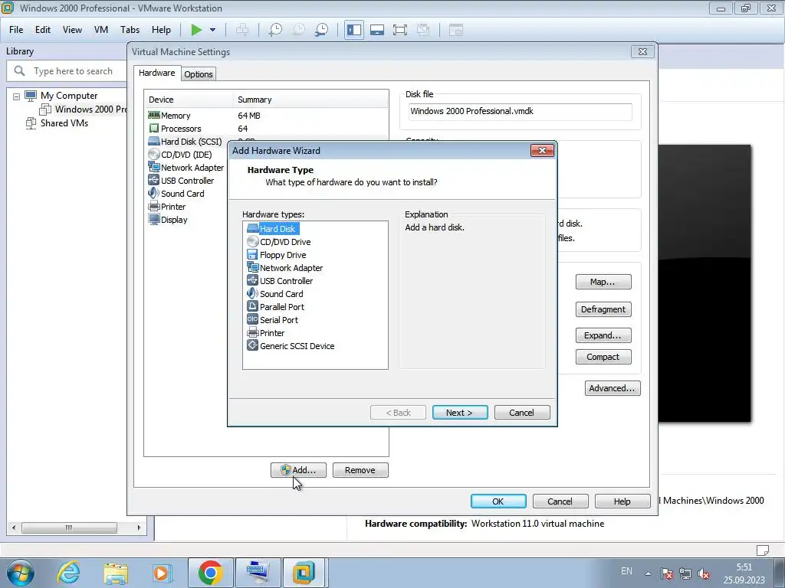The height and width of the screenshot is (588, 785).
Task: Click the EN language indicator
Action: (626, 571)
